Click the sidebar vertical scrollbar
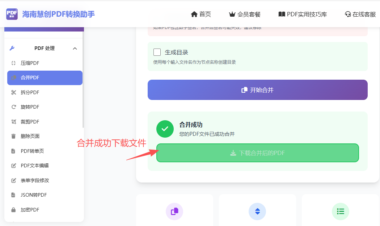The height and width of the screenshot is (226, 380). (x=83, y=80)
